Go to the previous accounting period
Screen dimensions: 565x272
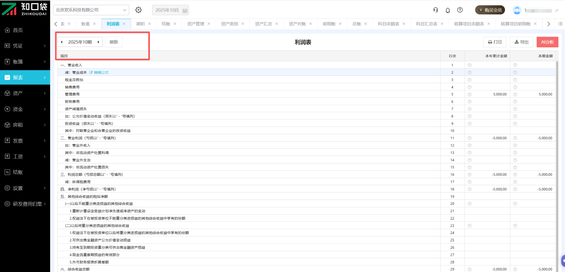pyautogui.click(x=62, y=42)
